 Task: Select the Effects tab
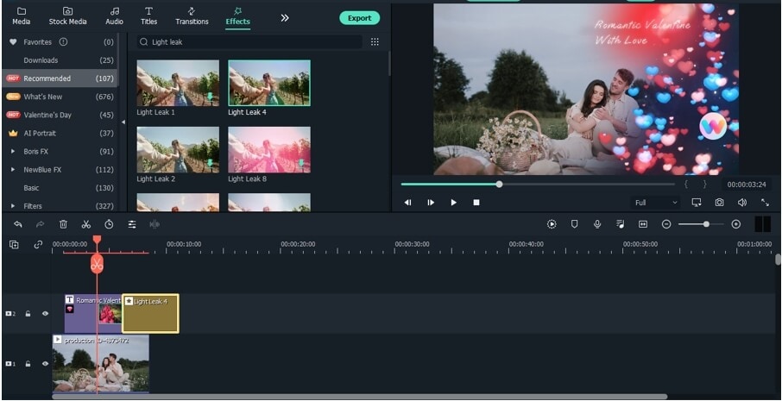pyautogui.click(x=238, y=16)
